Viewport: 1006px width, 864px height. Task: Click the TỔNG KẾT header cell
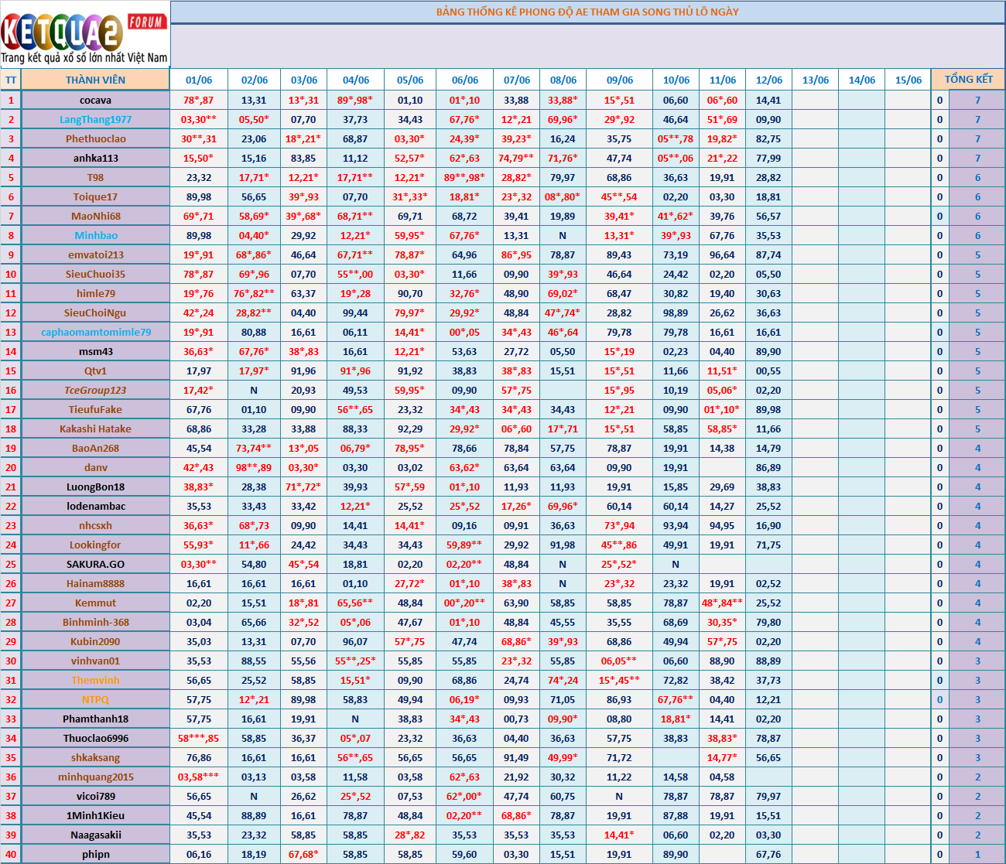coord(968,80)
